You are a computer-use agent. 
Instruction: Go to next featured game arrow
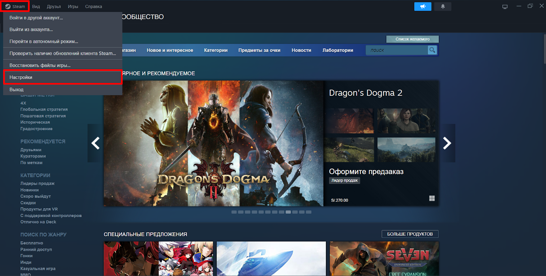pos(447,143)
